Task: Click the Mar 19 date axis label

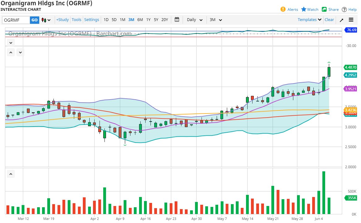Action: click(49, 219)
